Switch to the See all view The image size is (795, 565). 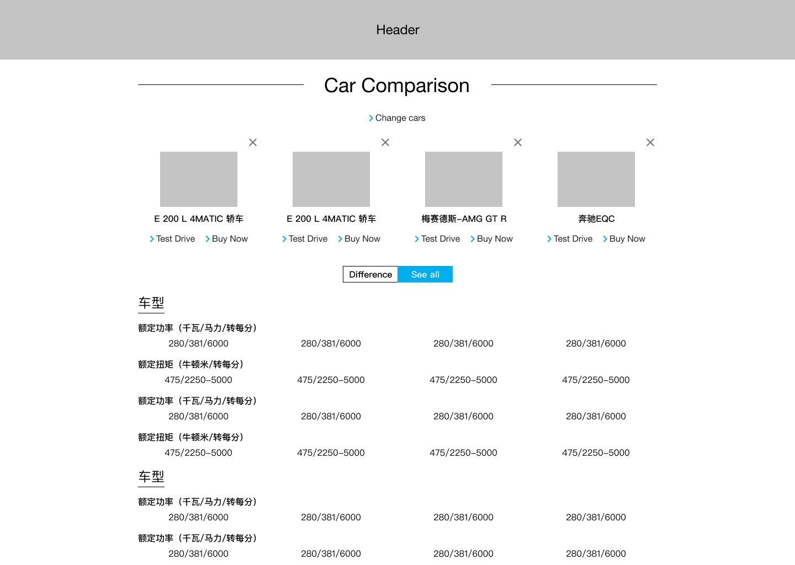(425, 274)
